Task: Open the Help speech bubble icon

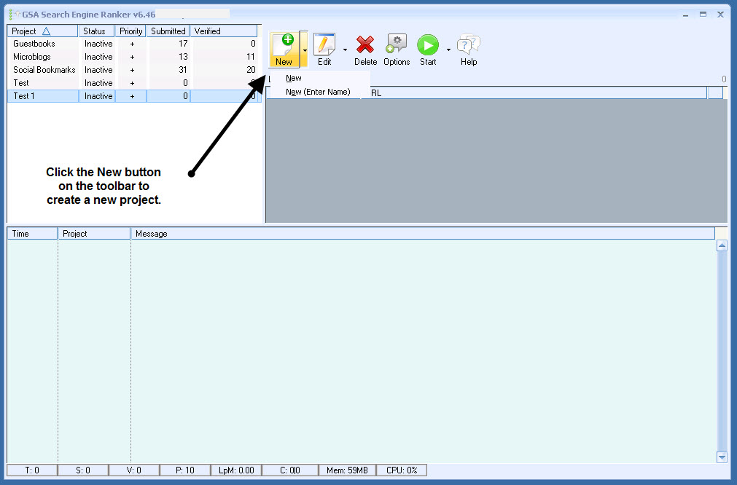Action: click(469, 45)
